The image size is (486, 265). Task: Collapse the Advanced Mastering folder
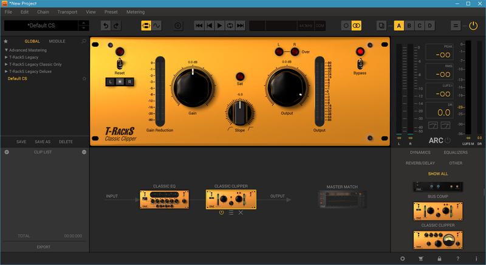point(6,50)
